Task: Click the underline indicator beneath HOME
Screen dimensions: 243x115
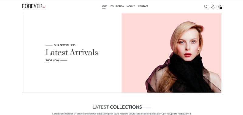Action: [104, 8]
